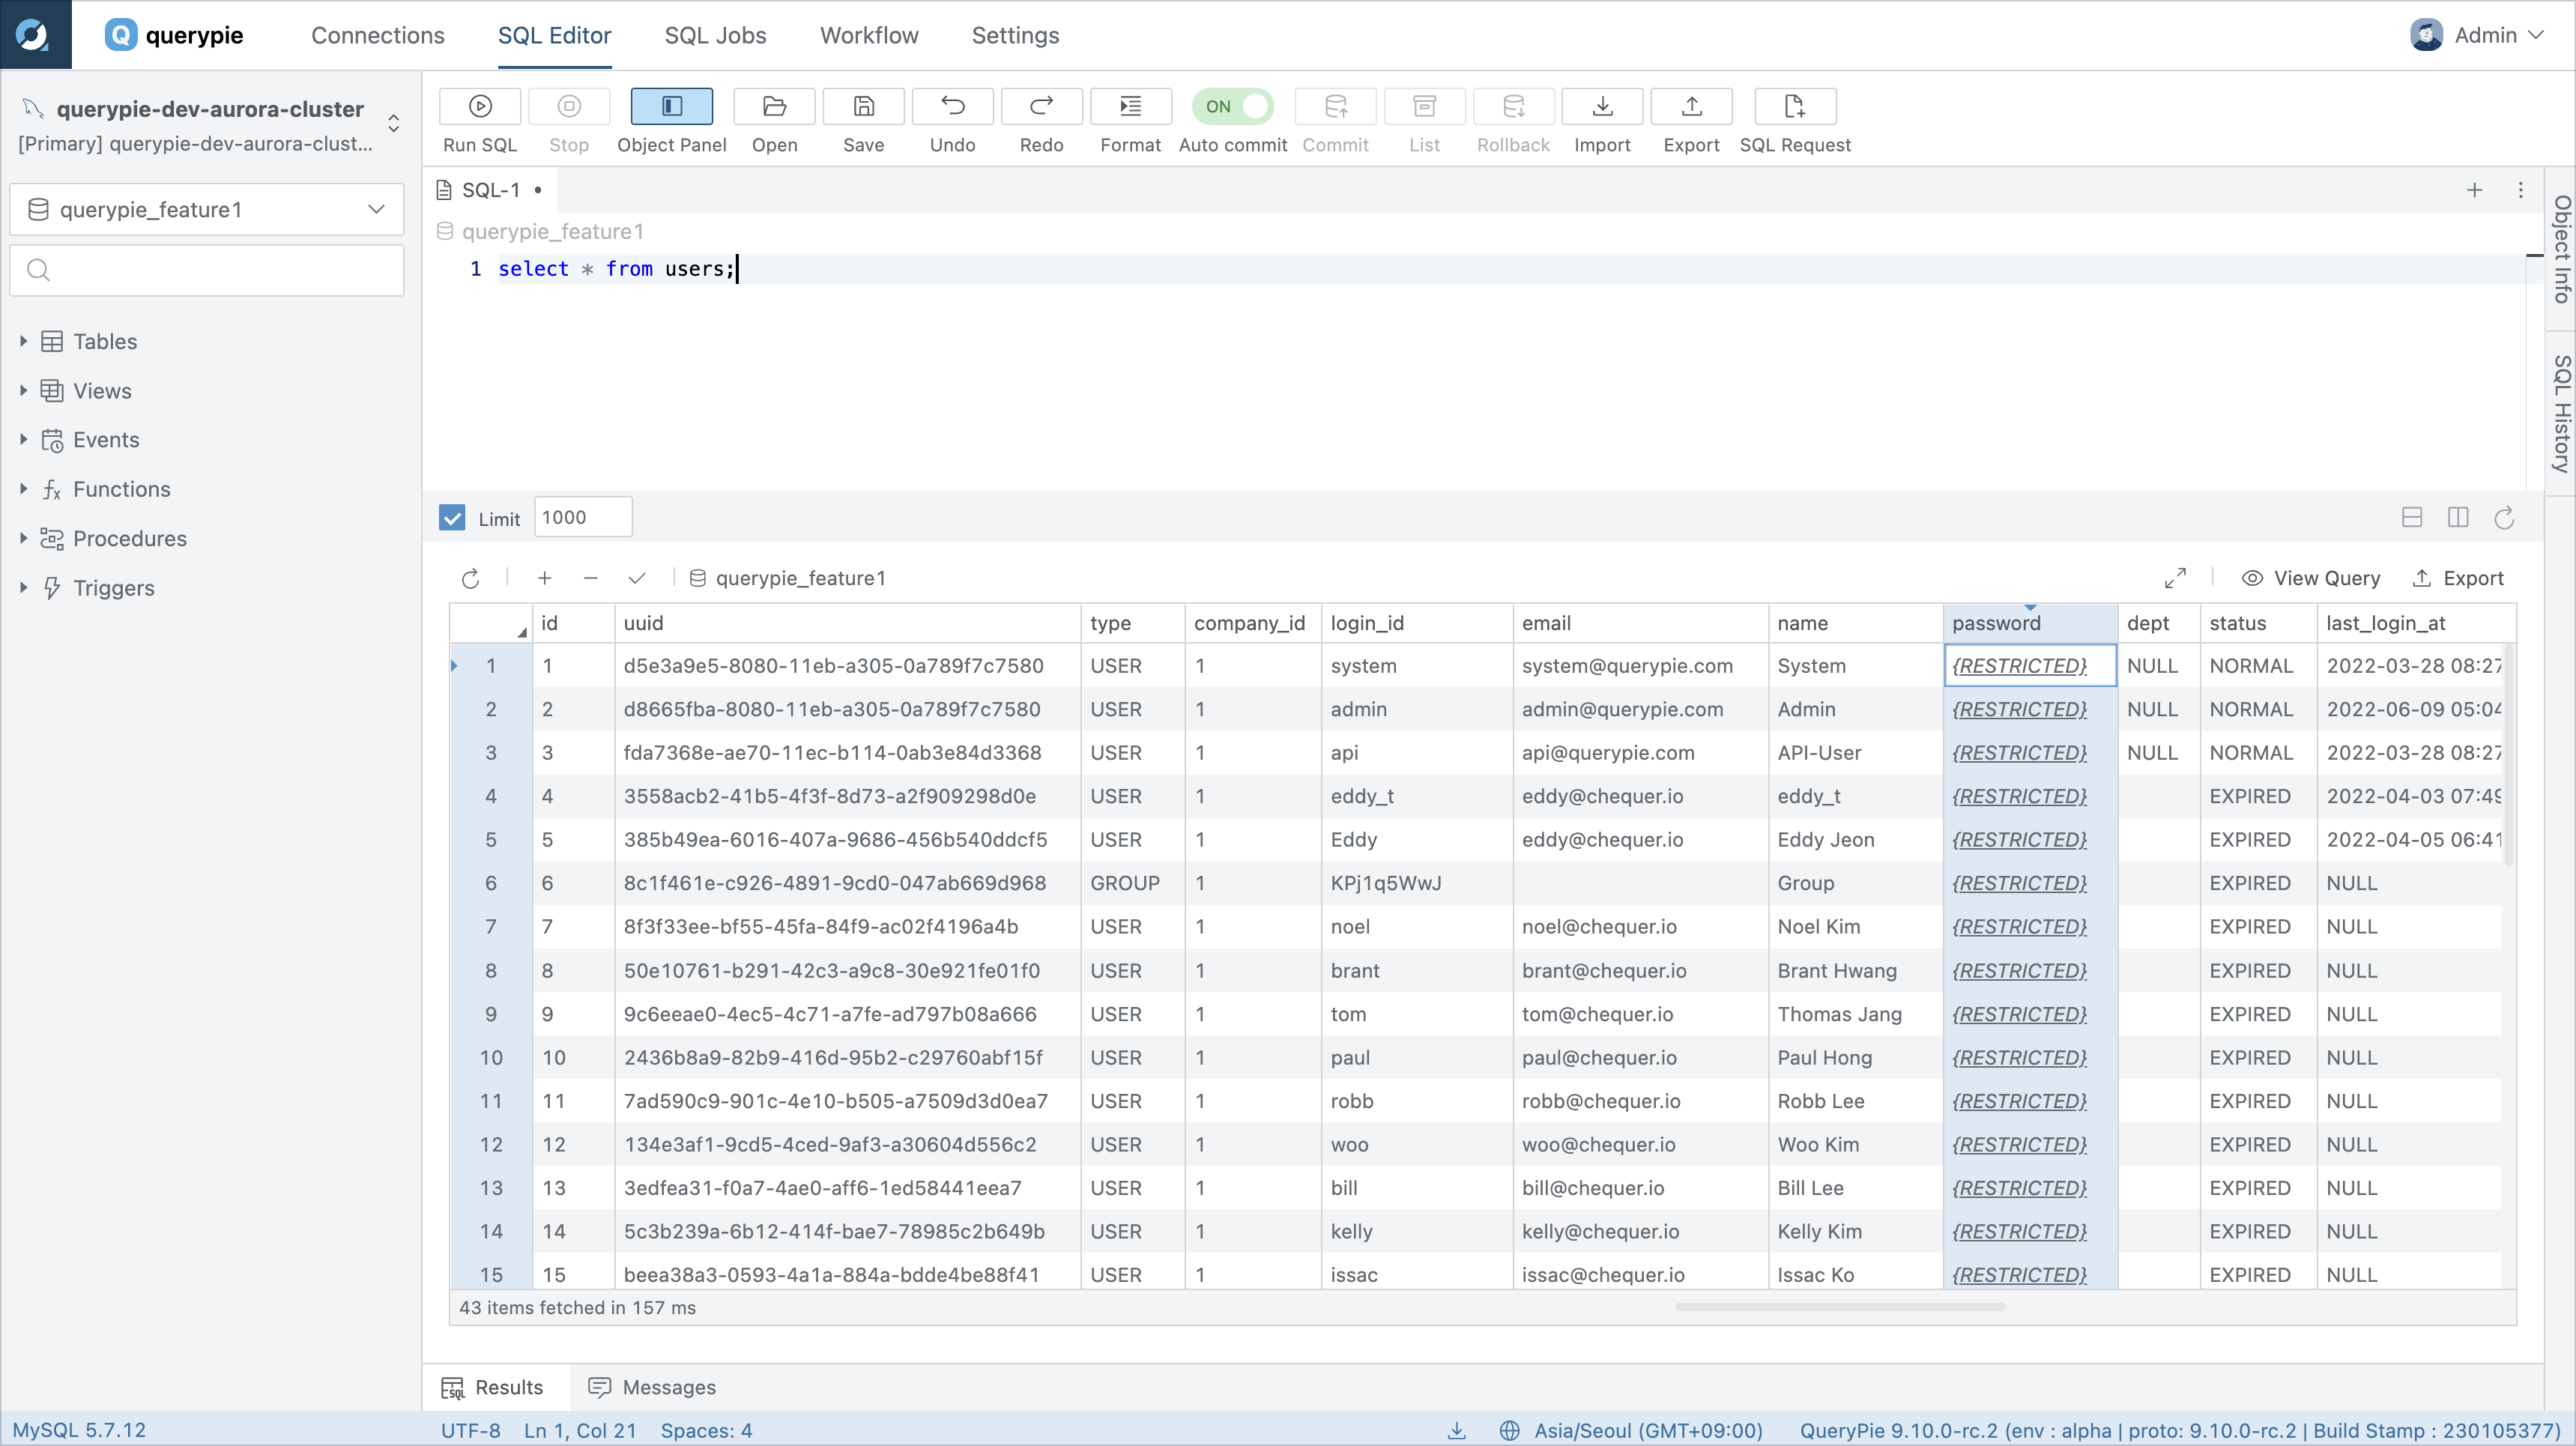Uncheck the Limit checkbox
This screenshot has width=2576, height=1446.
pos(452,518)
